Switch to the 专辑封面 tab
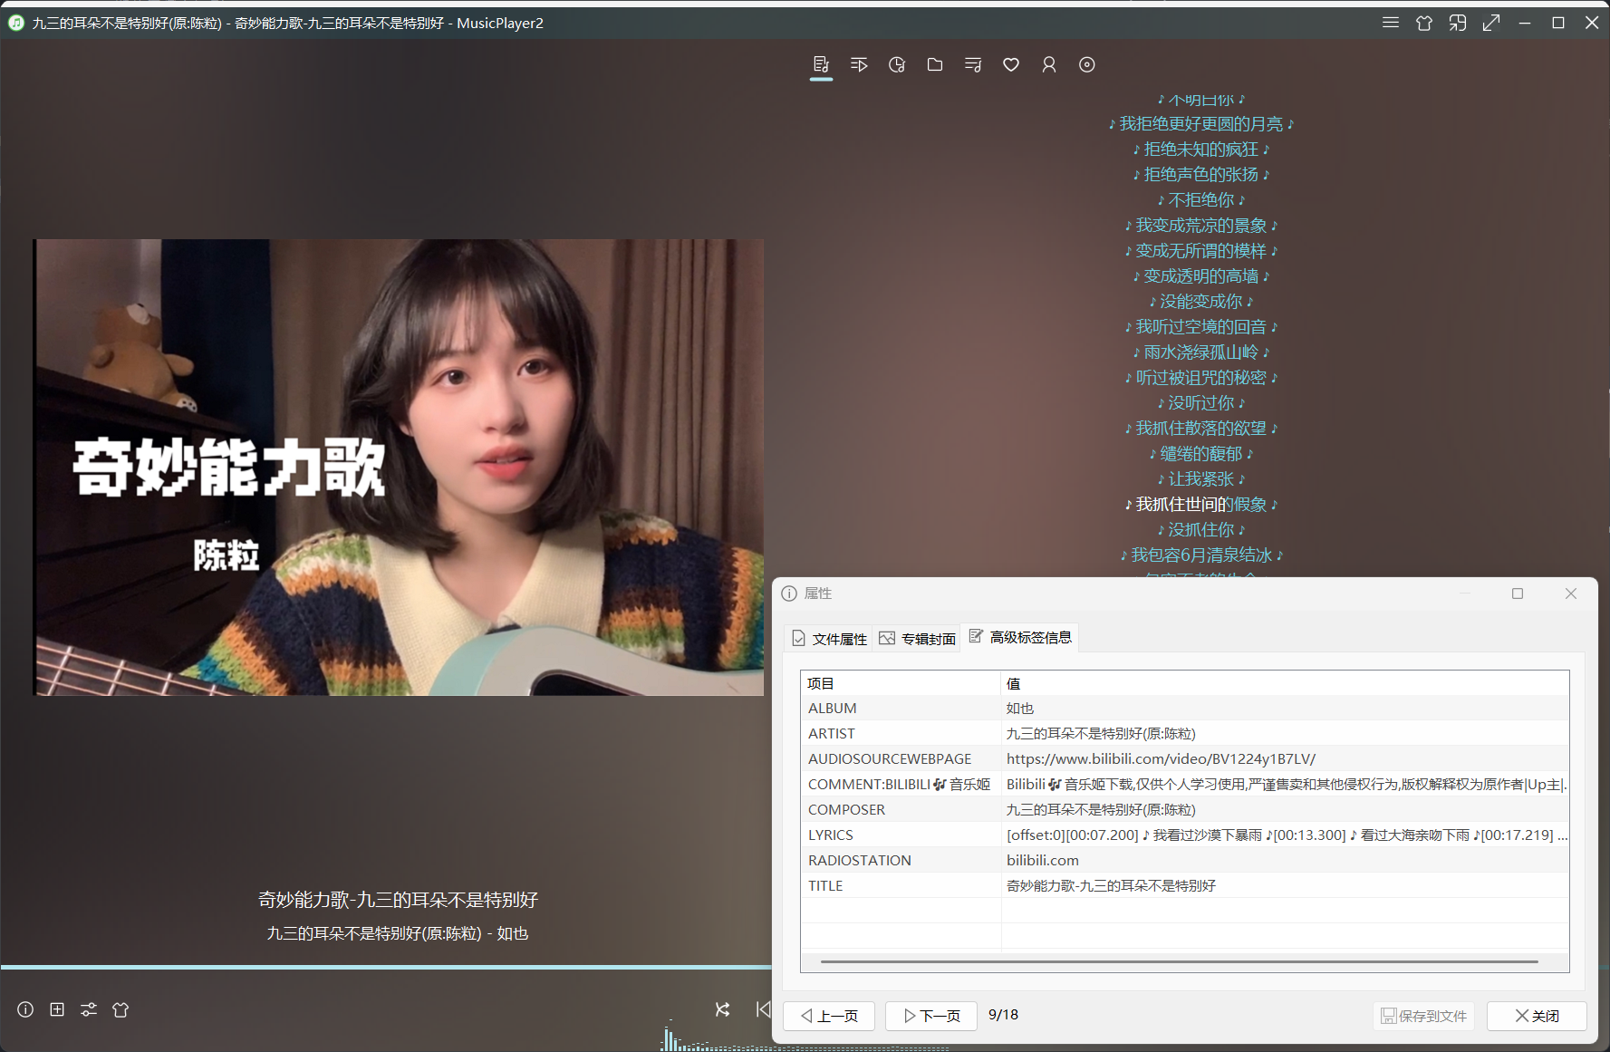The width and height of the screenshot is (1610, 1052). 917,639
